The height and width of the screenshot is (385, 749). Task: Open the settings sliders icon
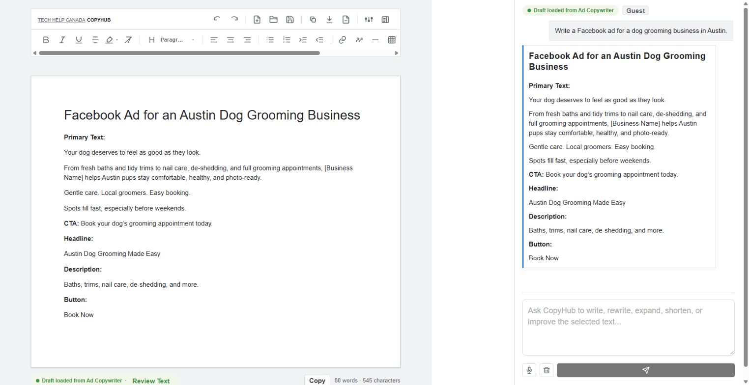369,20
